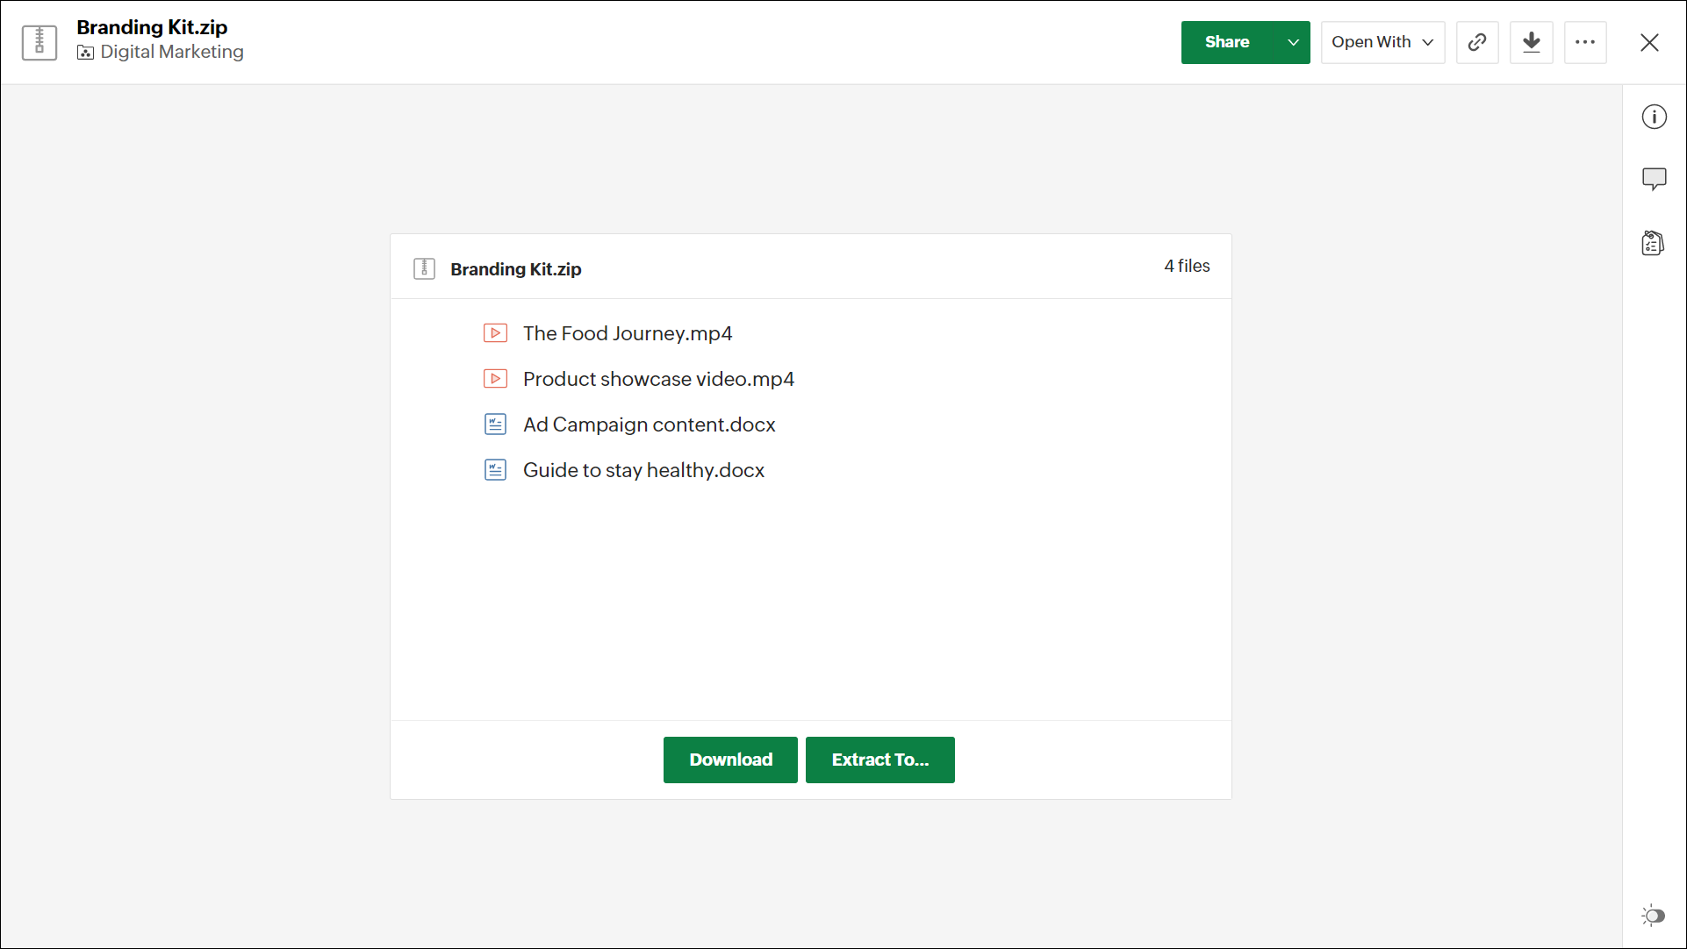Open the Open With dropdown
This screenshot has width=1687, height=949.
coord(1382,42)
